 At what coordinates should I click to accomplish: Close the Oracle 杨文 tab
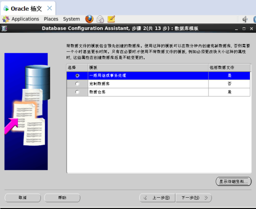50,8
